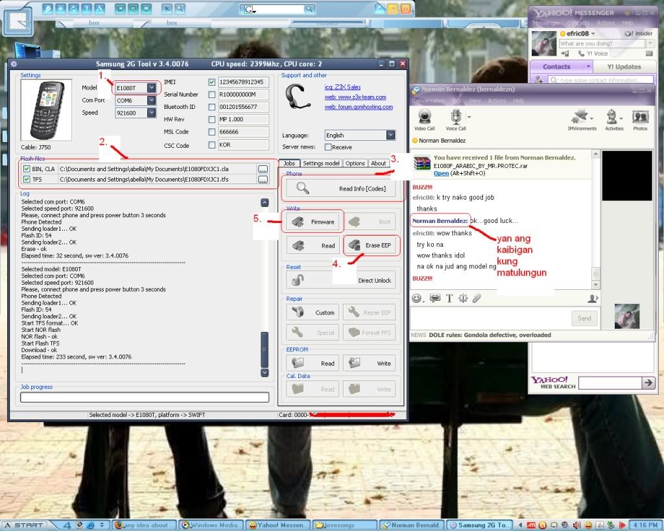Open the forum.gsmhosting.com web link
This screenshot has height=531, width=664.
pyautogui.click(x=359, y=107)
